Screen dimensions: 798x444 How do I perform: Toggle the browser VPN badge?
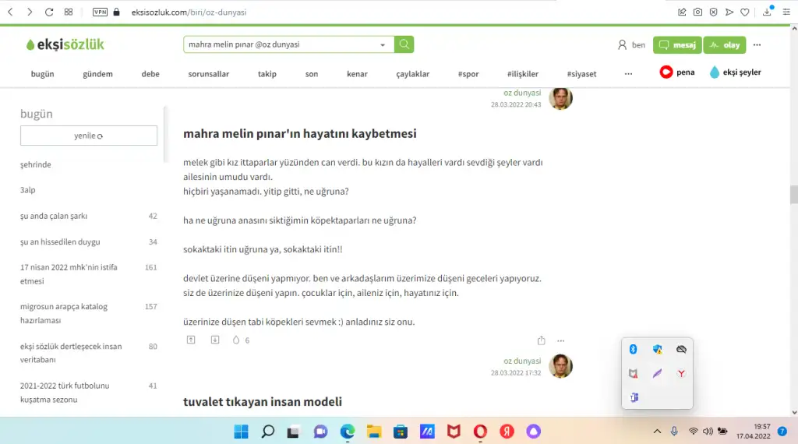[x=100, y=12]
